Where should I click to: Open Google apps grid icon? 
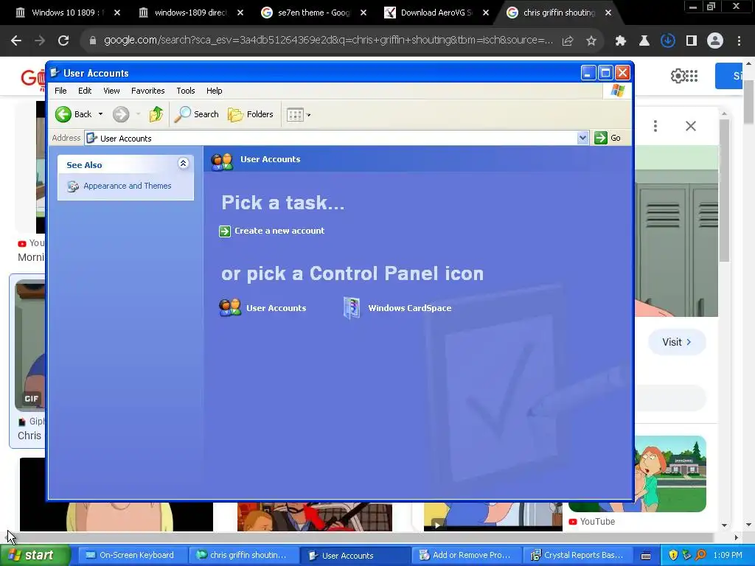pos(692,76)
